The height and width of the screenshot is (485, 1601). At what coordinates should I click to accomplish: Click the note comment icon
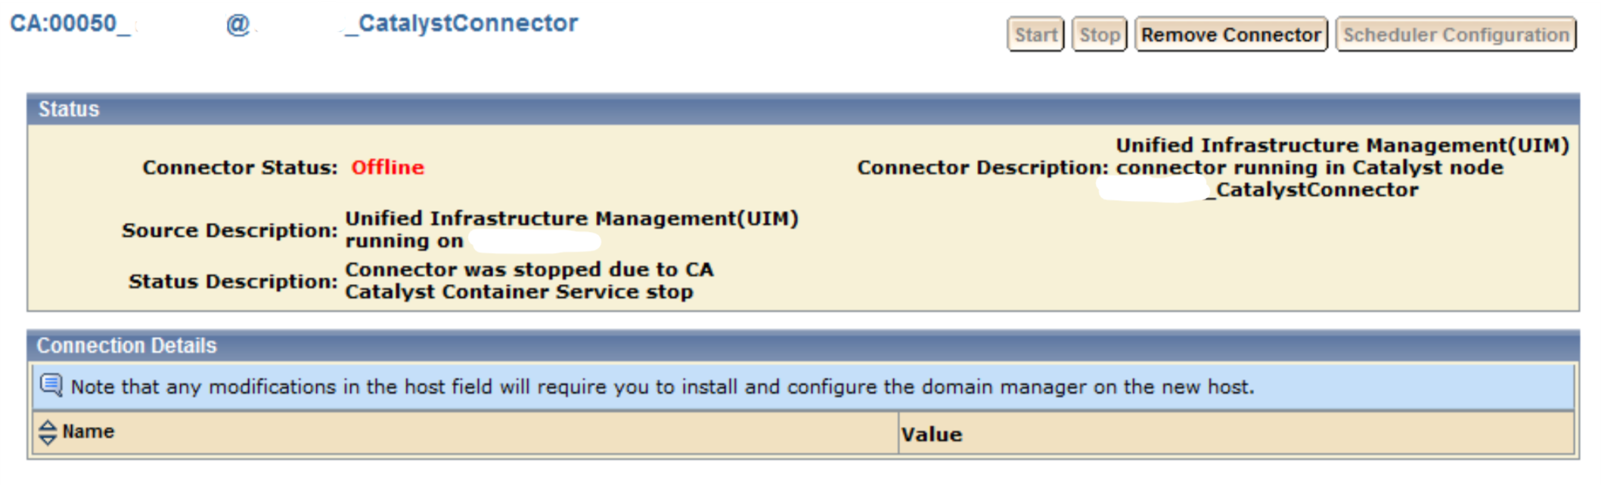pos(51,385)
